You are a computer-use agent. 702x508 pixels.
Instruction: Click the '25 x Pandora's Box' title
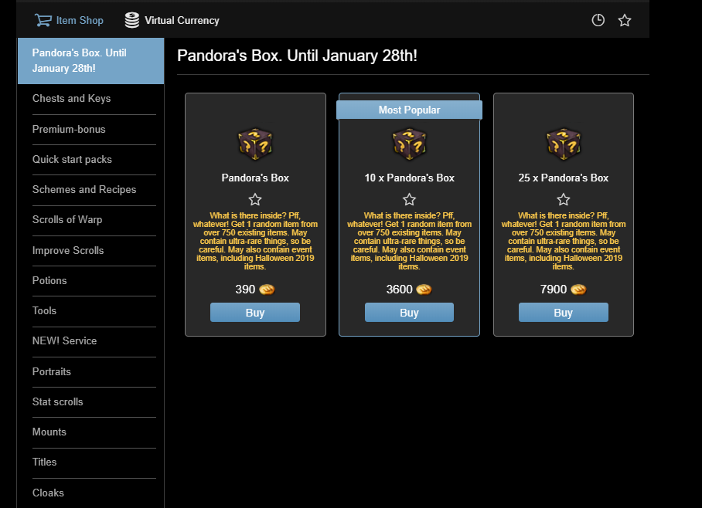[563, 178]
